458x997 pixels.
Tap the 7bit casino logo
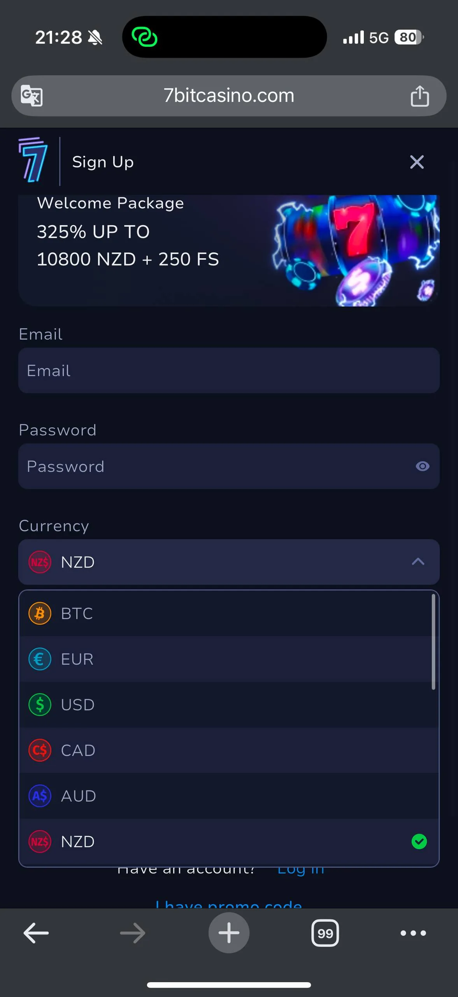click(33, 160)
